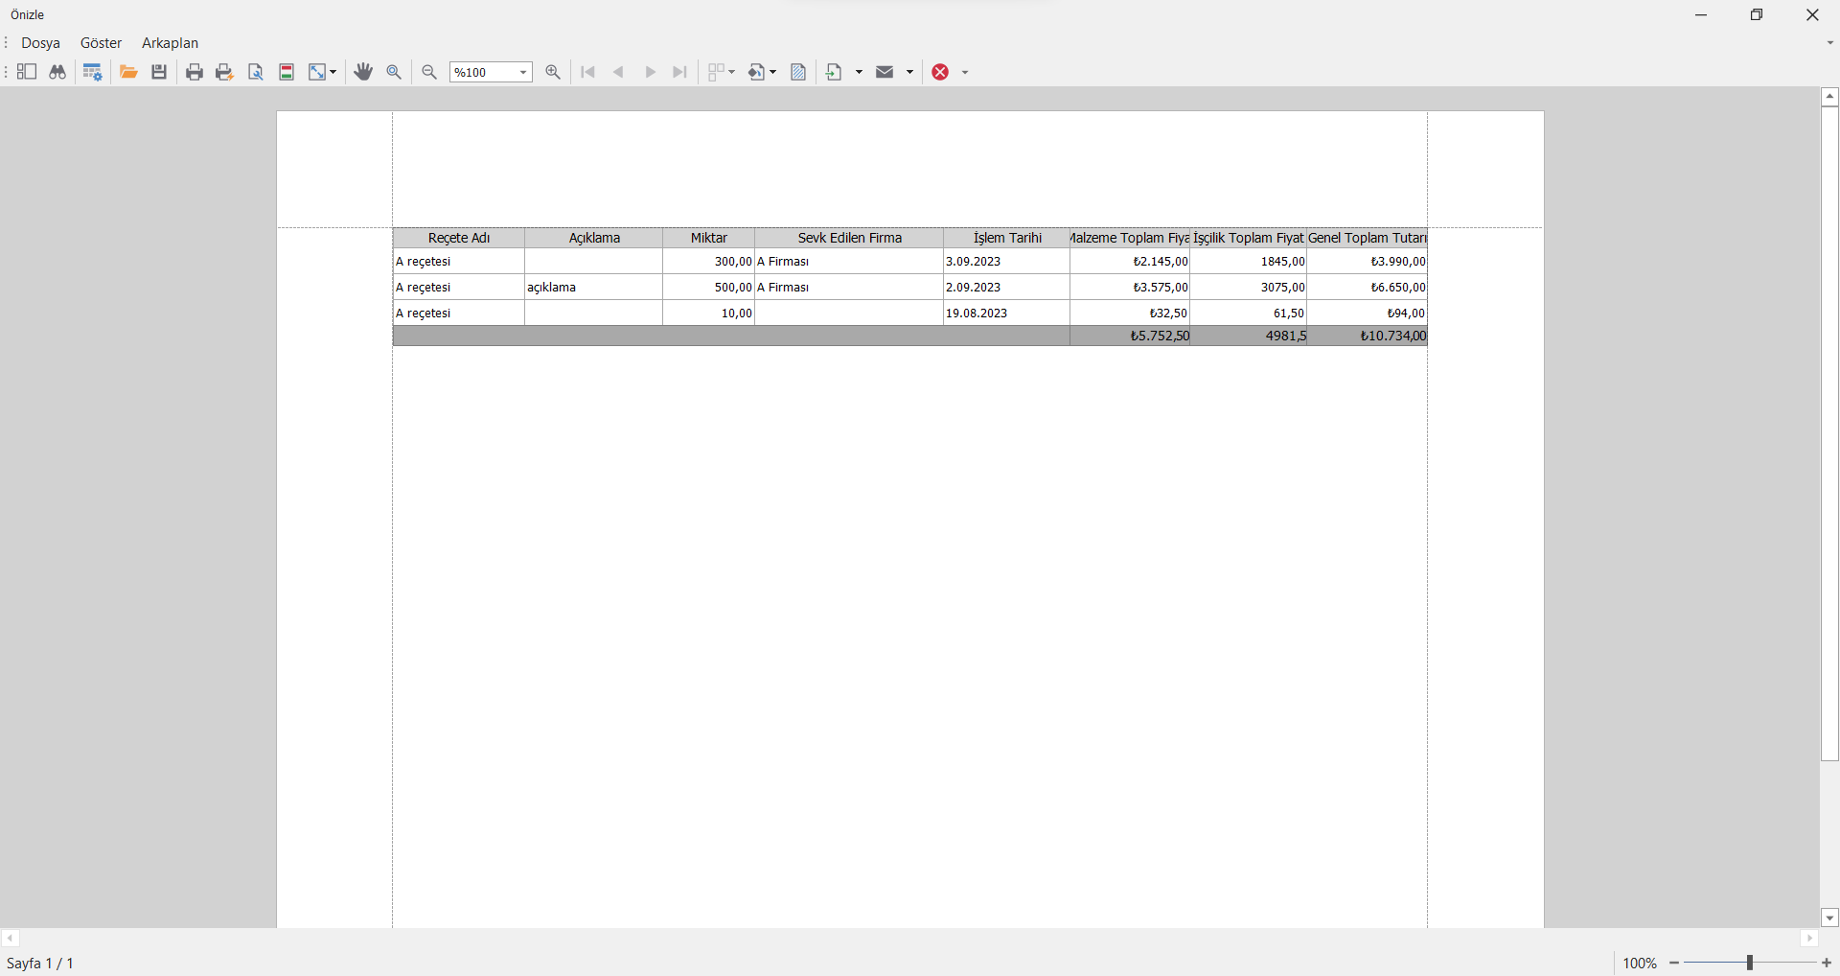The height and width of the screenshot is (976, 1840).
Task: Toggle the watermark icon
Action: tap(798, 72)
